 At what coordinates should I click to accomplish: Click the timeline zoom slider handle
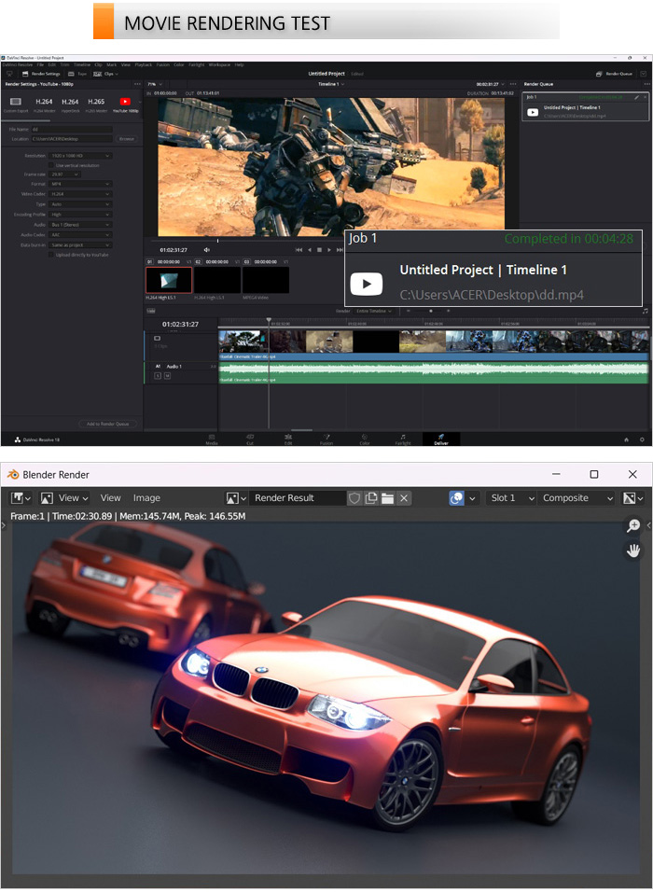click(x=431, y=312)
